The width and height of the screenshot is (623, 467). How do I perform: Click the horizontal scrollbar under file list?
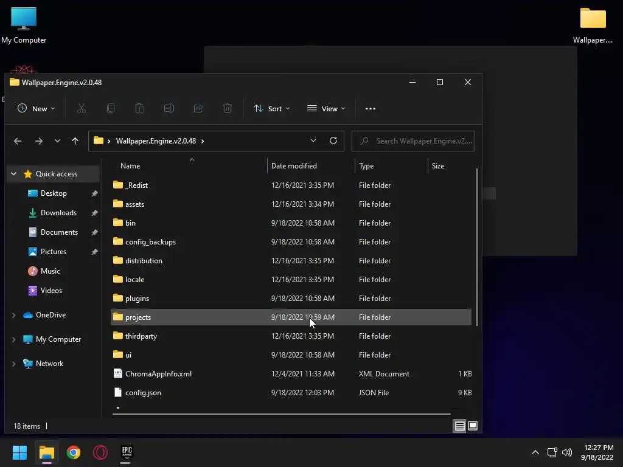tap(281, 413)
